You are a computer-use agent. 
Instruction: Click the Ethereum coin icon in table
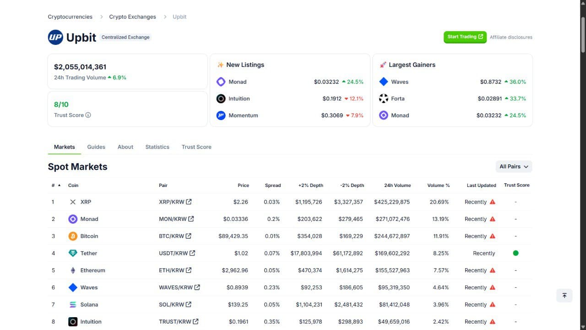(x=73, y=270)
